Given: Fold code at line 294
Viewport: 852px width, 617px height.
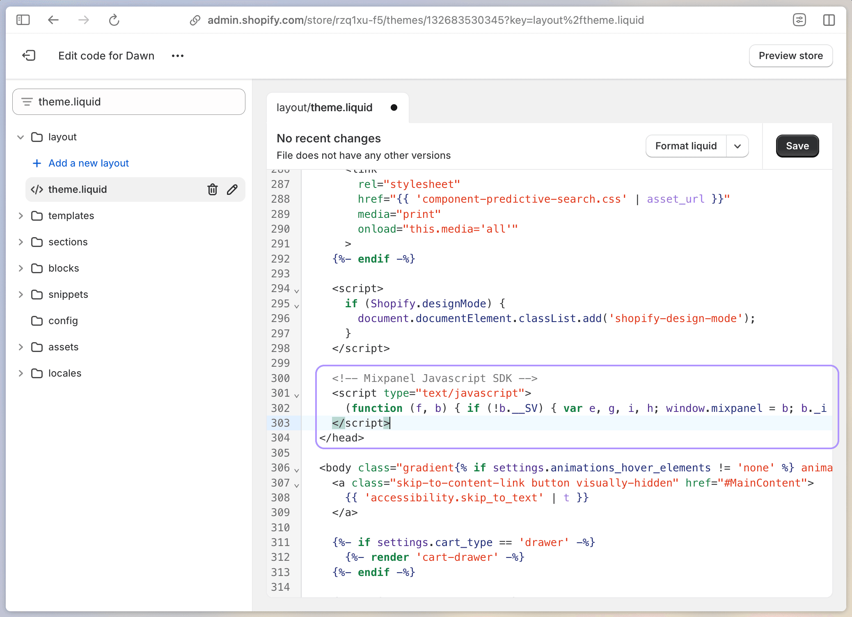Looking at the screenshot, I should (x=297, y=290).
